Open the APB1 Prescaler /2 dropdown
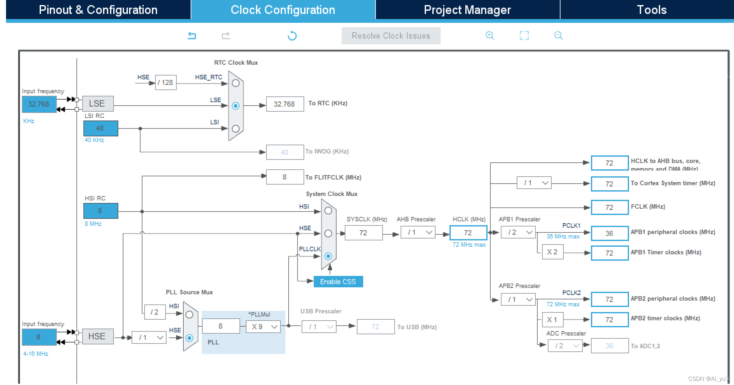The width and height of the screenshot is (734, 385). pos(518,232)
